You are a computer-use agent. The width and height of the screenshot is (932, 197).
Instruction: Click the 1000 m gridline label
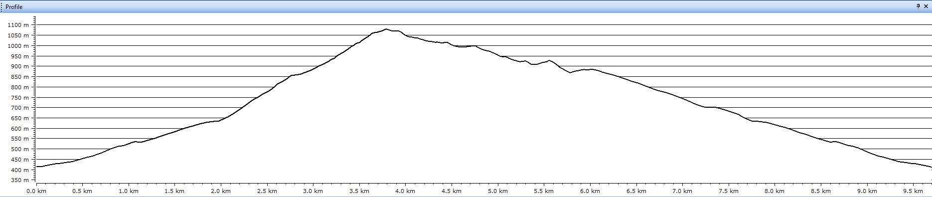pyautogui.click(x=18, y=46)
